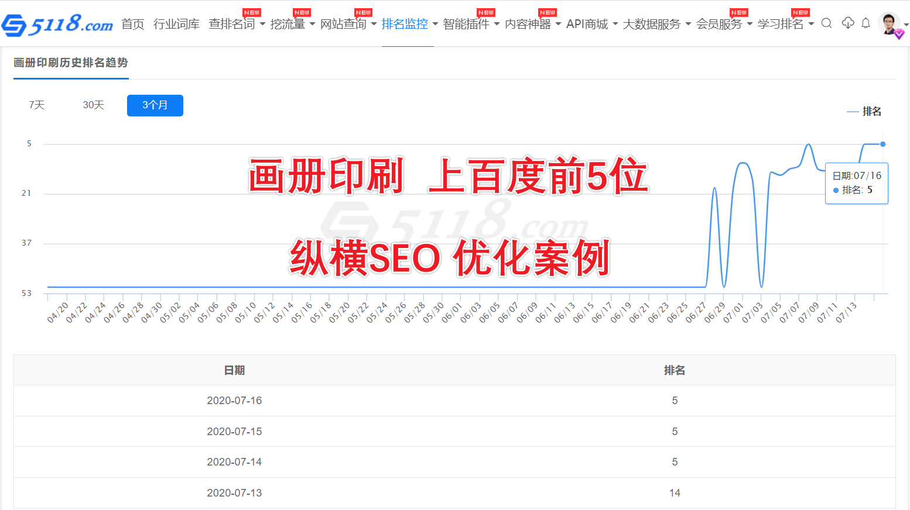Viewport: 910px width, 510px height.
Task: Click the cloud download icon
Action: pyautogui.click(x=847, y=23)
